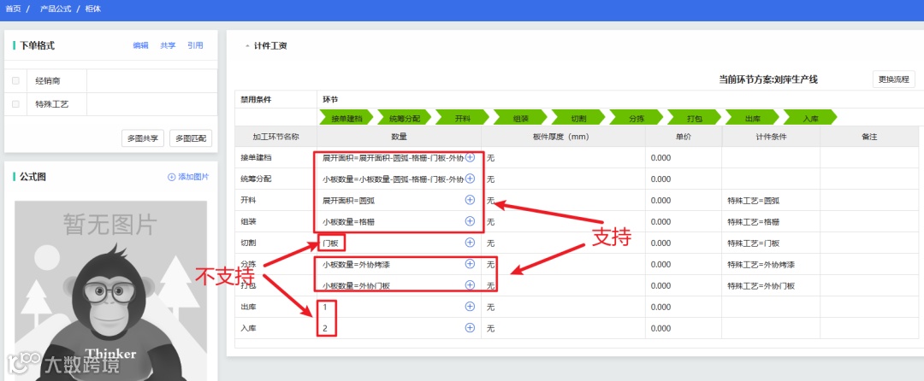Click 添加图片 to add a formula image
Image resolution: width=924 pixels, height=381 pixels.
click(x=188, y=176)
